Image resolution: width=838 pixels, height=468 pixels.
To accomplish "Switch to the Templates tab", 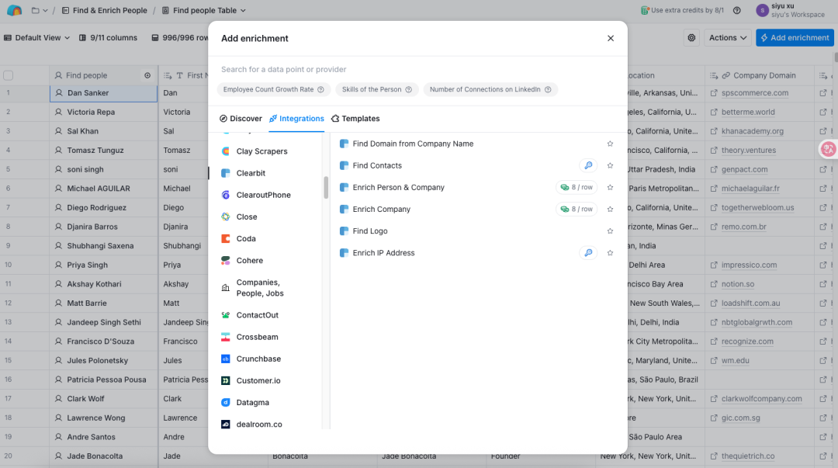I will pyautogui.click(x=355, y=119).
